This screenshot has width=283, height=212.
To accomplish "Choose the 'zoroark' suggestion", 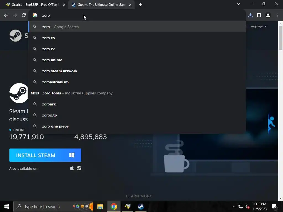I will point(137,104).
